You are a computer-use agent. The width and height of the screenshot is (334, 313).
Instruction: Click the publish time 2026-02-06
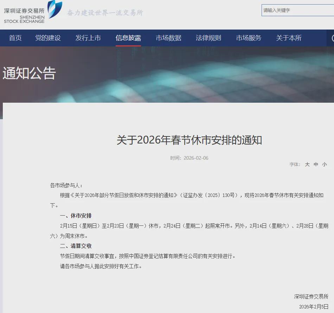(196, 158)
